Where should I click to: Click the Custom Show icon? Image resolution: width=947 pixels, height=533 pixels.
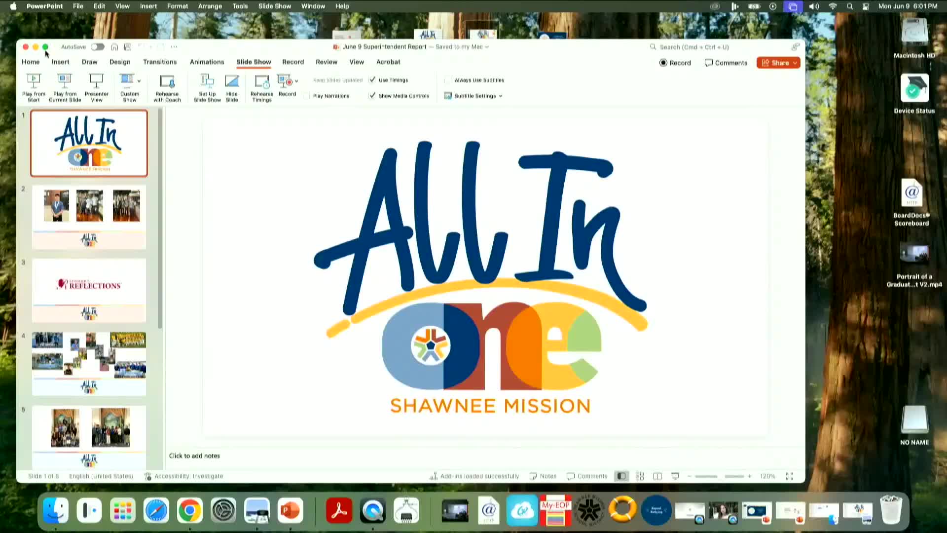click(x=127, y=80)
